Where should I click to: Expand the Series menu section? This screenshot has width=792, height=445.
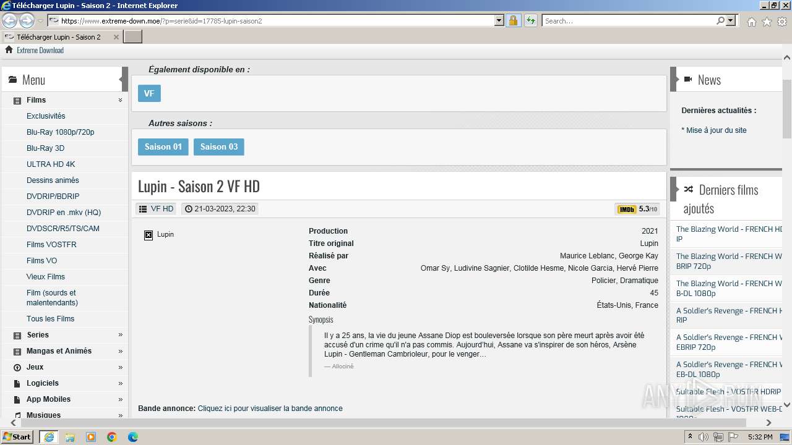[x=120, y=335]
